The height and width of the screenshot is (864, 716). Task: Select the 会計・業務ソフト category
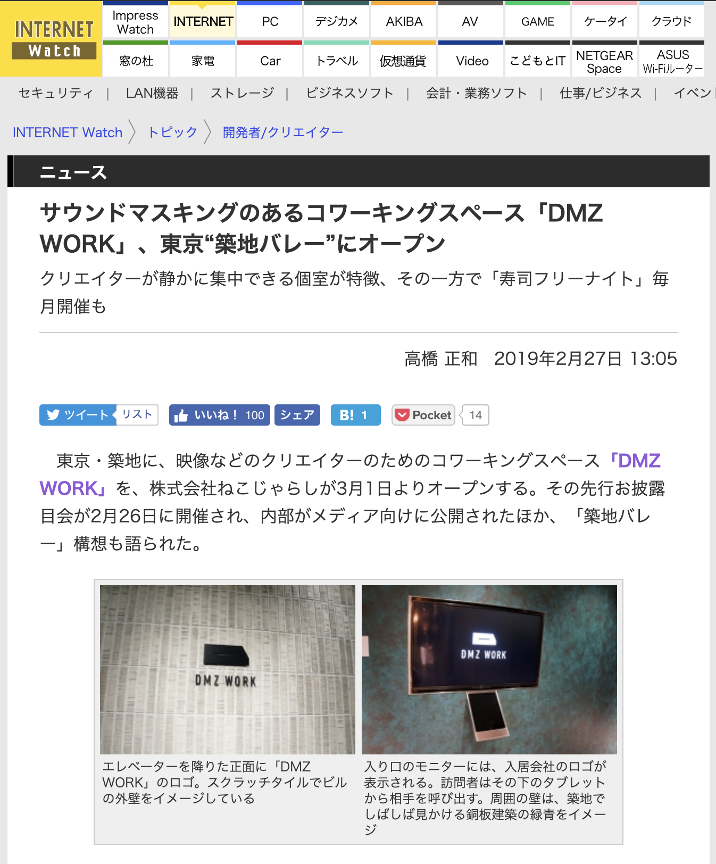click(476, 93)
